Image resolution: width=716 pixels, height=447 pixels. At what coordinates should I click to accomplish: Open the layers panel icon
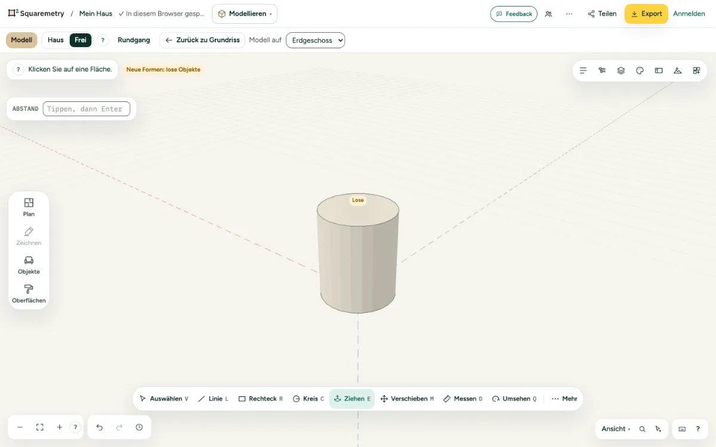[x=621, y=70]
